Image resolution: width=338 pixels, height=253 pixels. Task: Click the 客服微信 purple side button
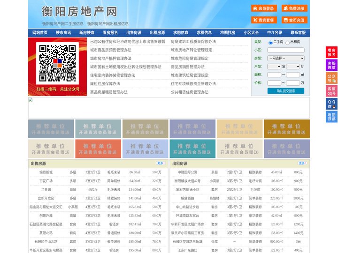[331, 65]
